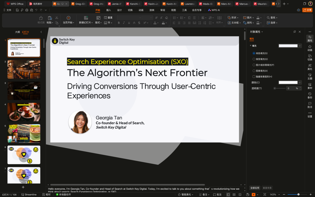This screenshot has width=315, height=197.
Task: Open the fill color dropdown in properties panel
Action: tap(300, 46)
